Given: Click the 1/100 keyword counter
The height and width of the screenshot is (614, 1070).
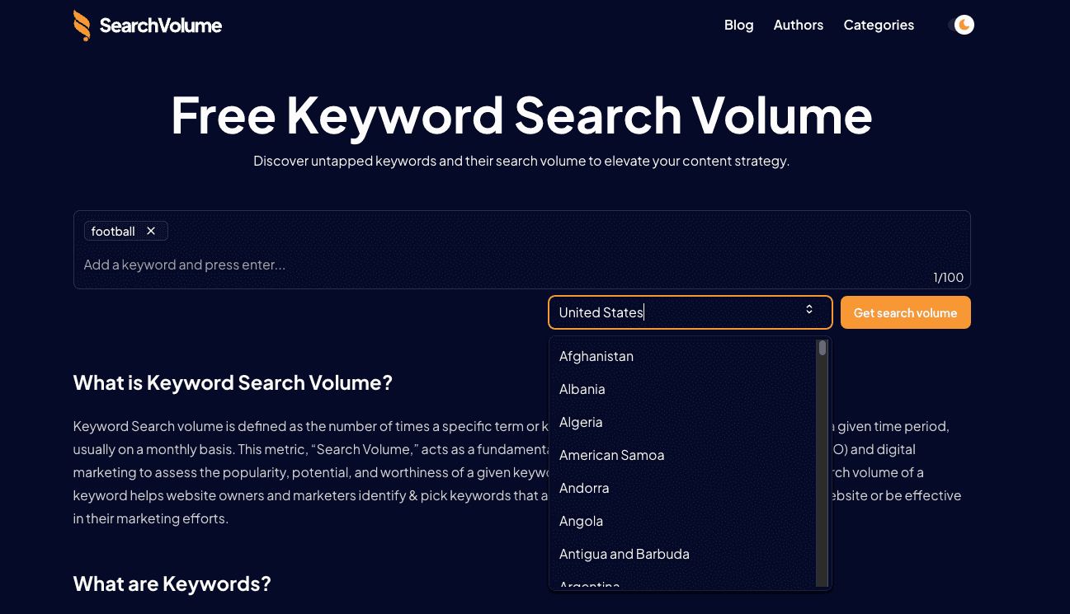Looking at the screenshot, I should coord(949,277).
